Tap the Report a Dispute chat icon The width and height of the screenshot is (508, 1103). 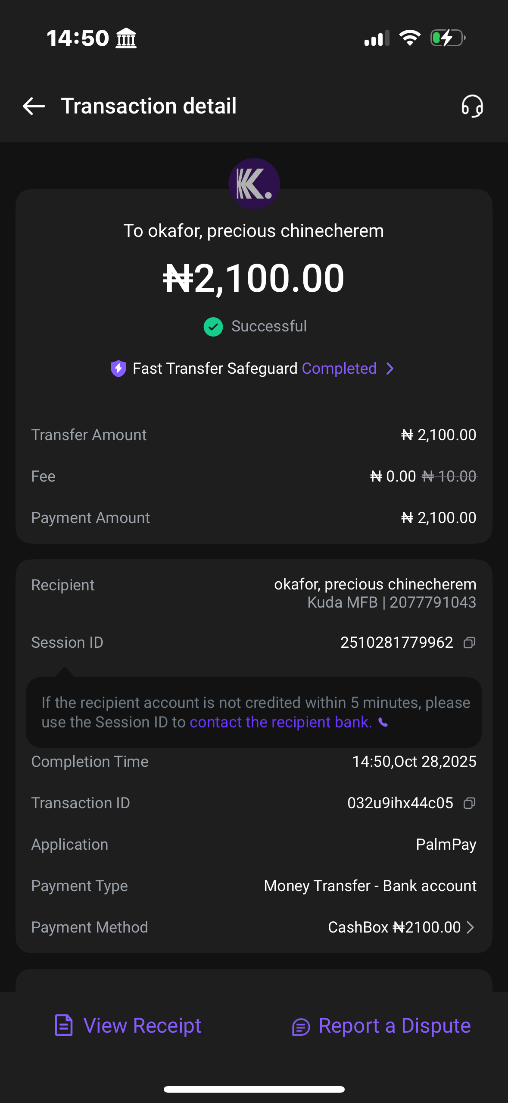tap(301, 1027)
